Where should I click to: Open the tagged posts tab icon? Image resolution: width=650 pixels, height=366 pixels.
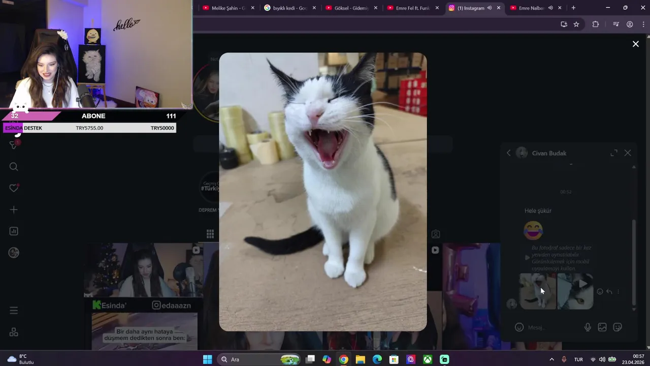436,234
